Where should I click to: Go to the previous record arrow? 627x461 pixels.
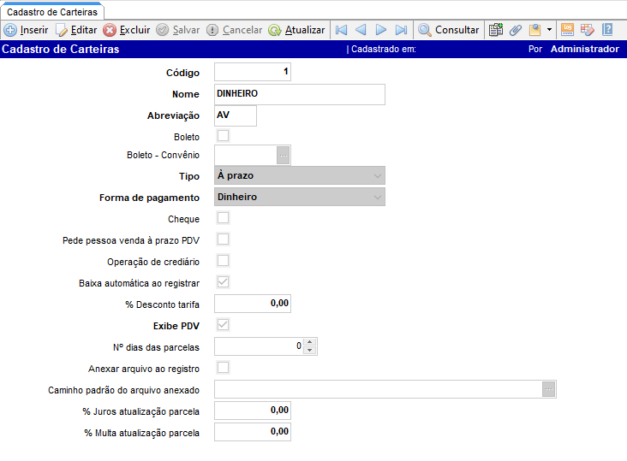pyautogui.click(x=361, y=30)
